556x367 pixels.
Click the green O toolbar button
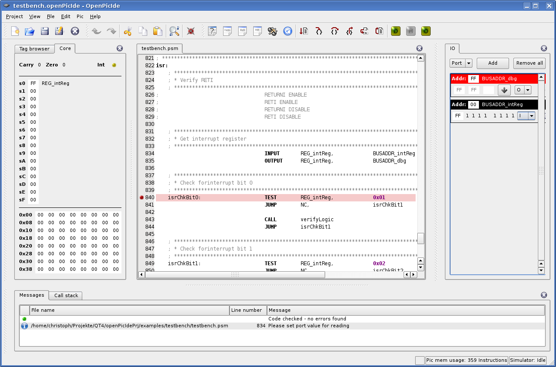(426, 31)
